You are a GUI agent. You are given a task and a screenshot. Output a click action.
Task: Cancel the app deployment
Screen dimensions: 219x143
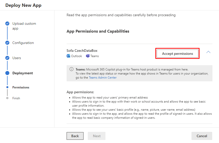[202, 136]
